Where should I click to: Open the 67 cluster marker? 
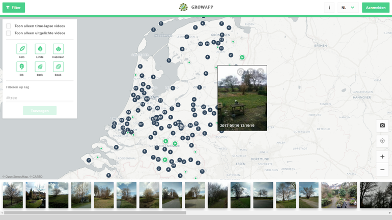[x=141, y=124]
